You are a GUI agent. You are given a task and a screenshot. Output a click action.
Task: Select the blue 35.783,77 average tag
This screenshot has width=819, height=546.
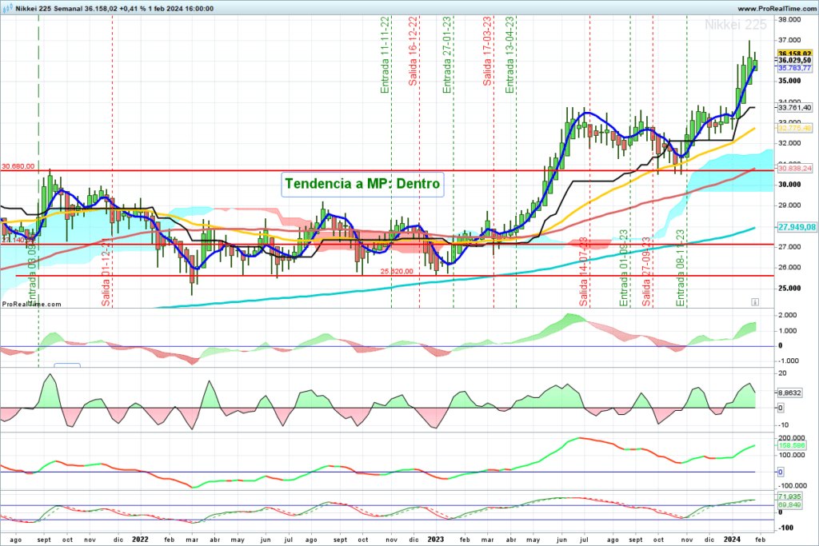pyautogui.click(x=794, y=69)
